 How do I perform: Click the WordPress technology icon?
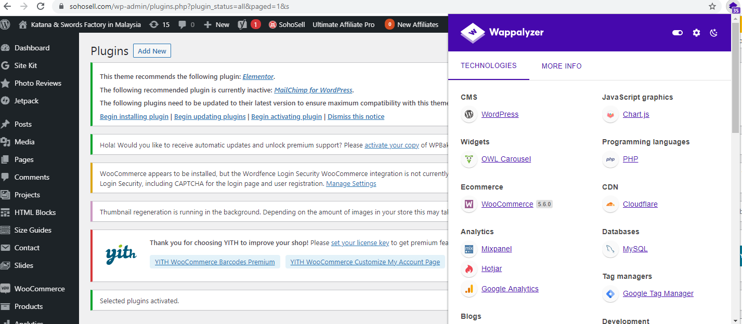coord(469,114)
